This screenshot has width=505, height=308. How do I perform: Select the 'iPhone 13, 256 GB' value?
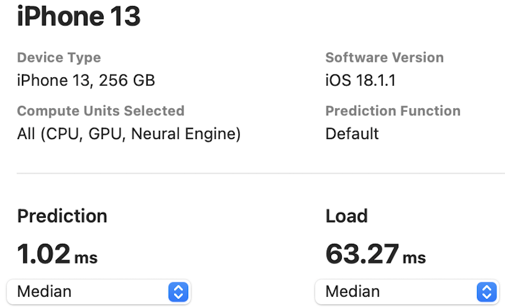[86, 80]
